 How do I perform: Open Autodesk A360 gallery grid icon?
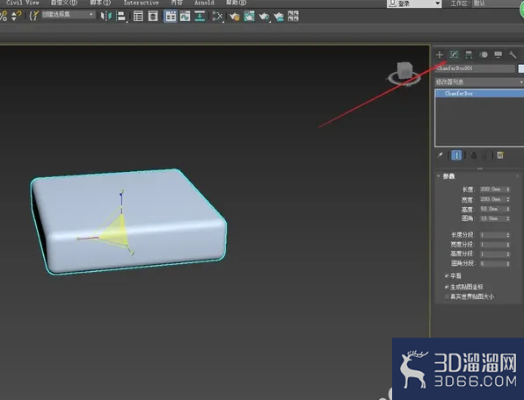(293, 16)
